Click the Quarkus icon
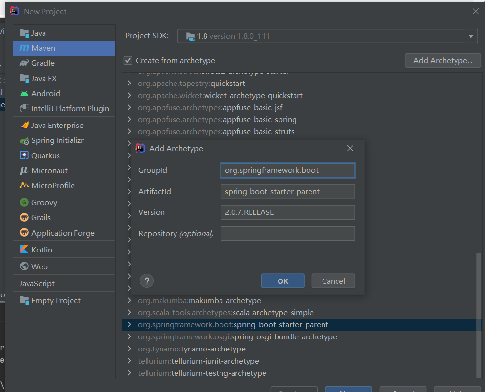The image size is (485, 392). [24, 155]
